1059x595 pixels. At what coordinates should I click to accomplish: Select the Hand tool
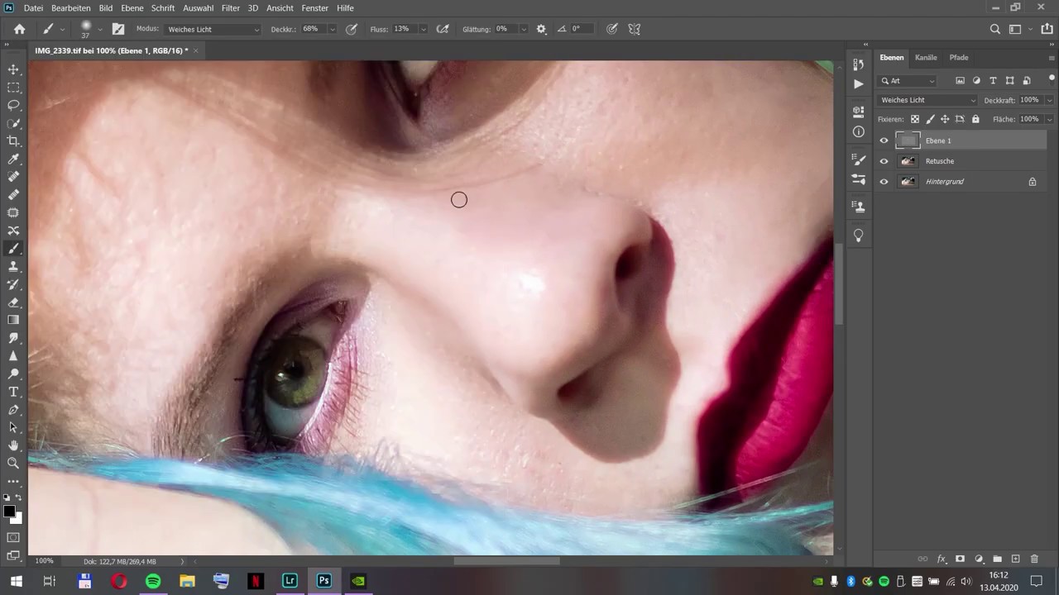click(13, 445)
